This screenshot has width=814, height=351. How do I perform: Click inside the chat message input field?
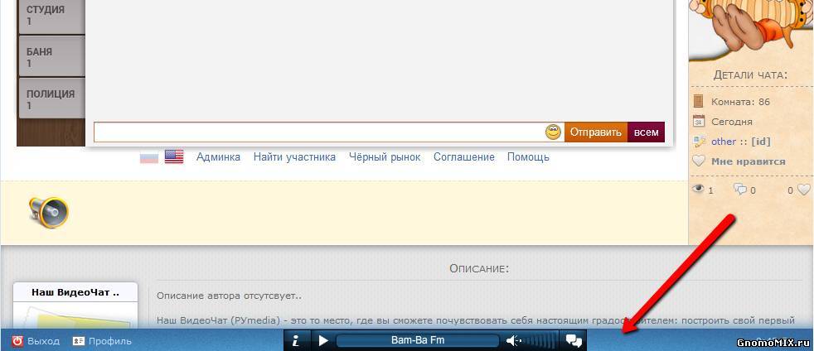coord(317,132)
